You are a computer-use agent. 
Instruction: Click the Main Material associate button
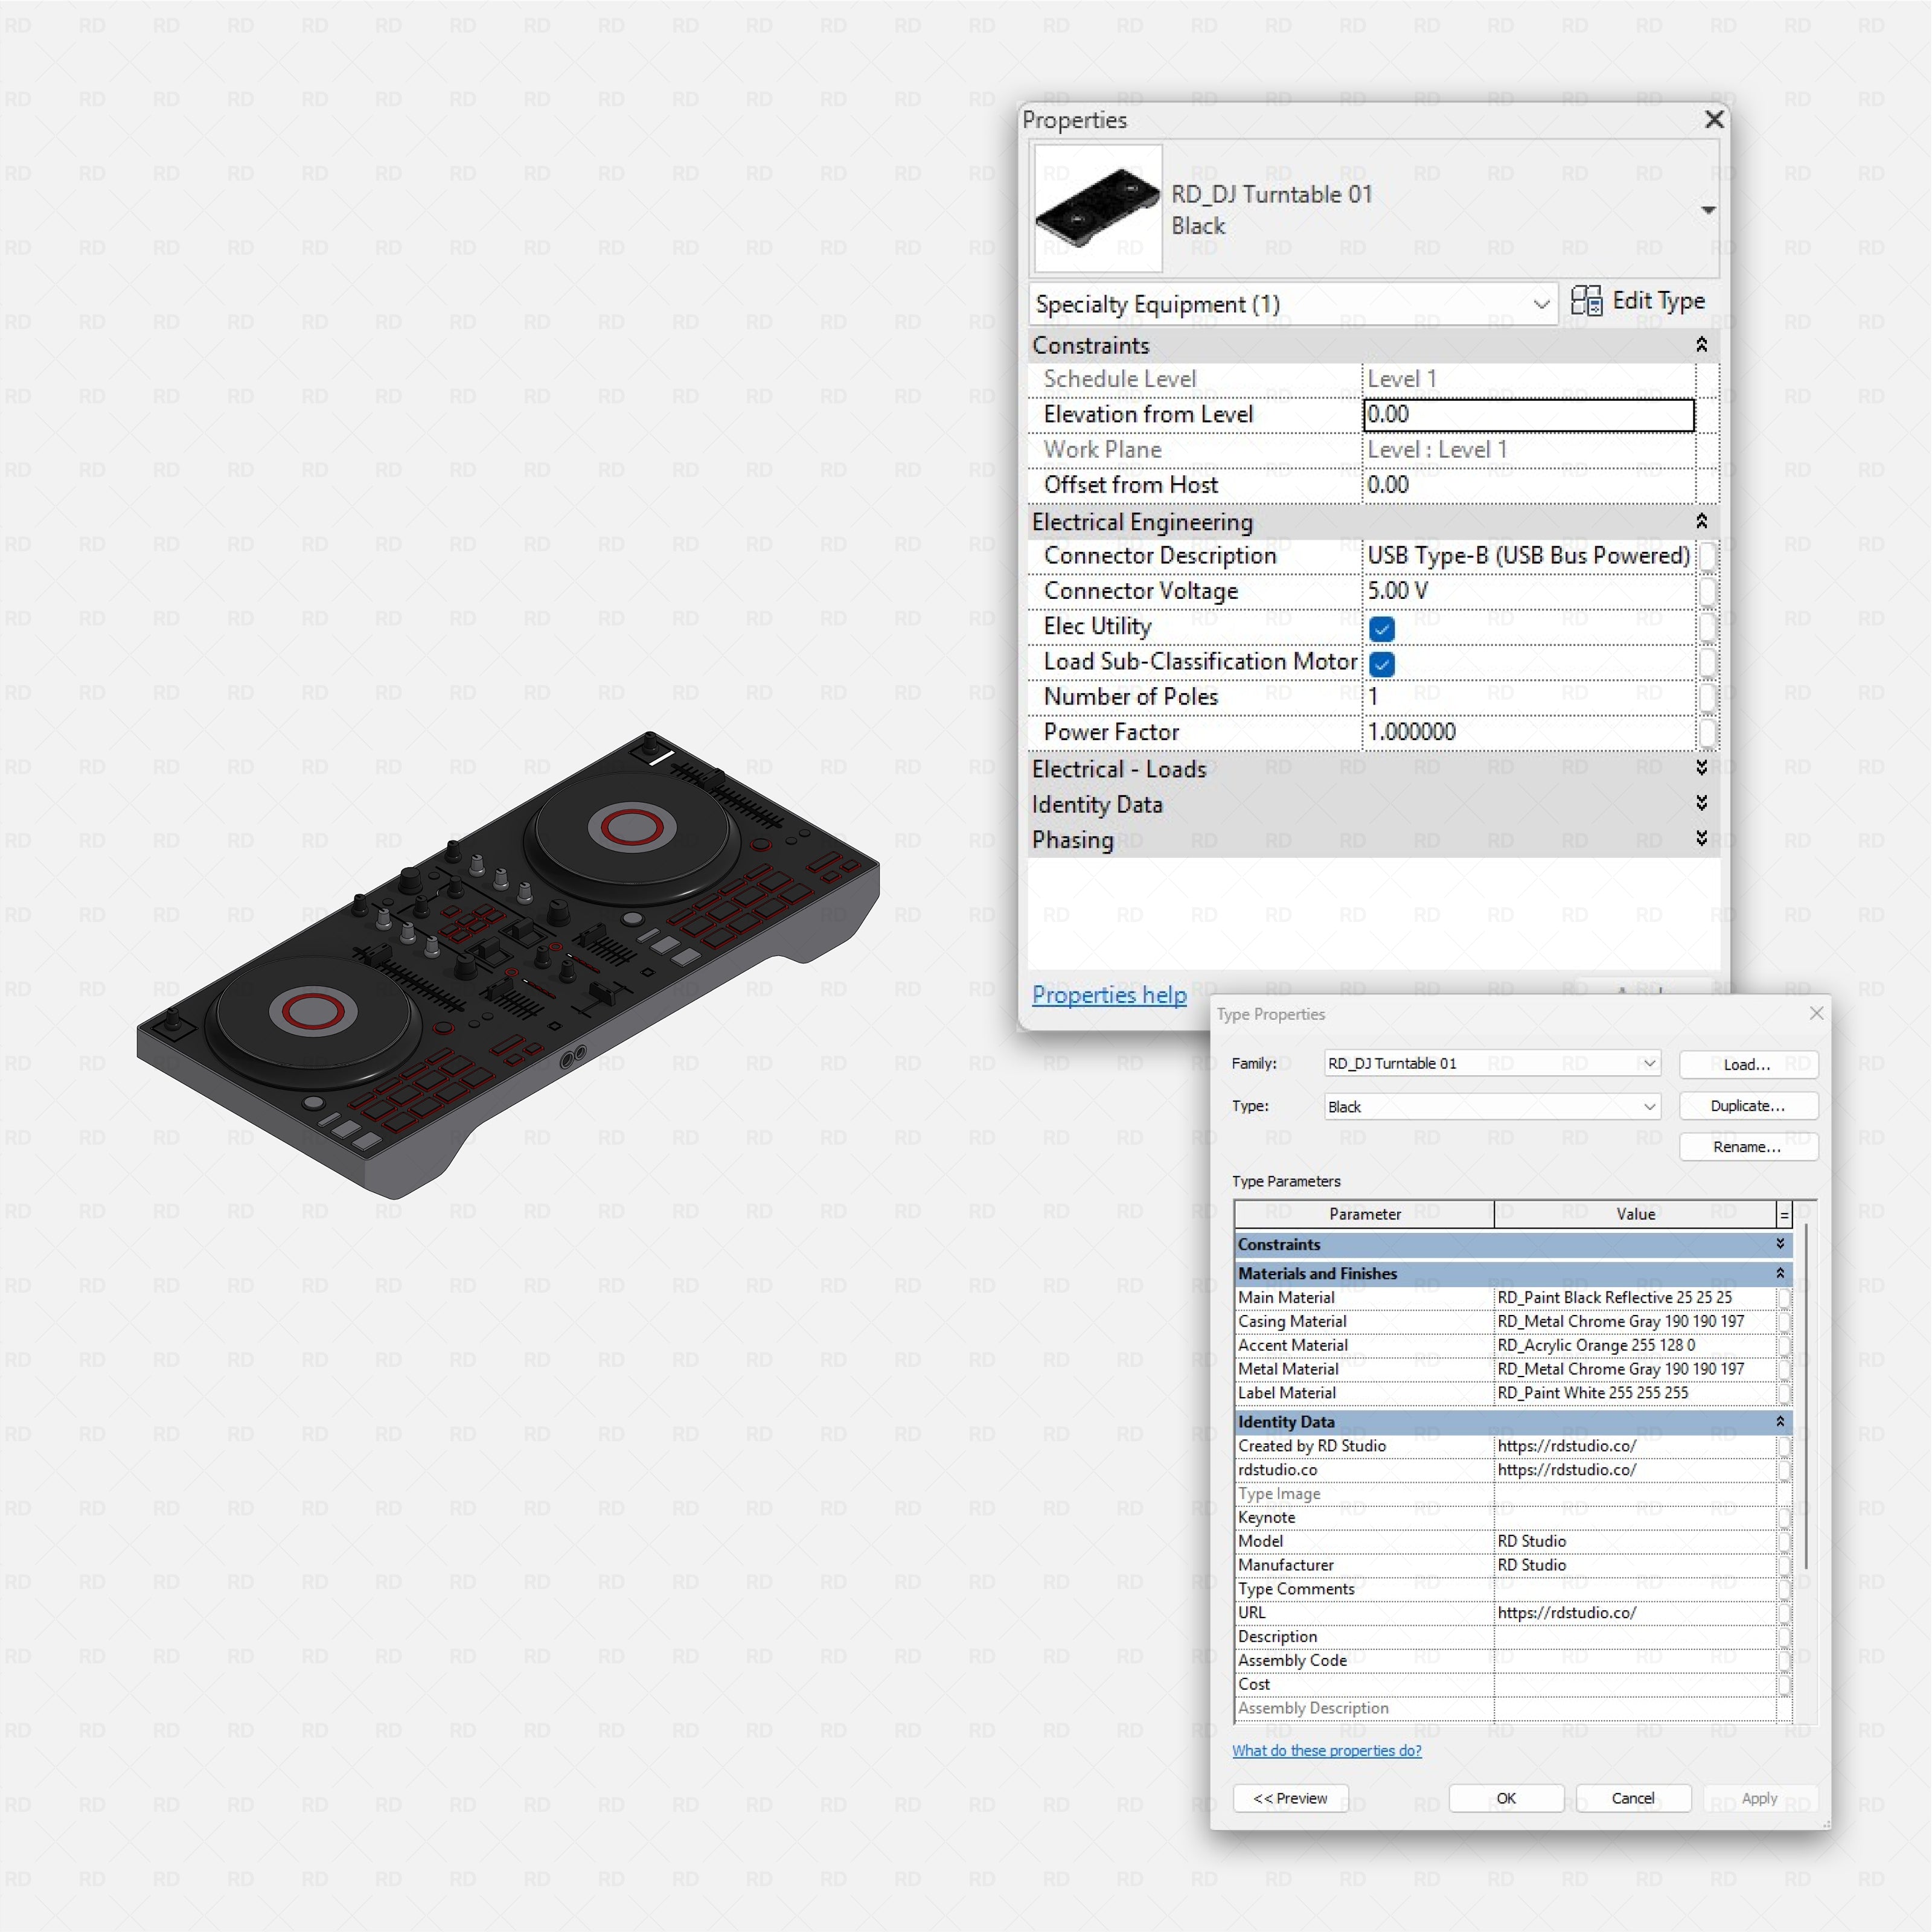tap(1784, 1298)
